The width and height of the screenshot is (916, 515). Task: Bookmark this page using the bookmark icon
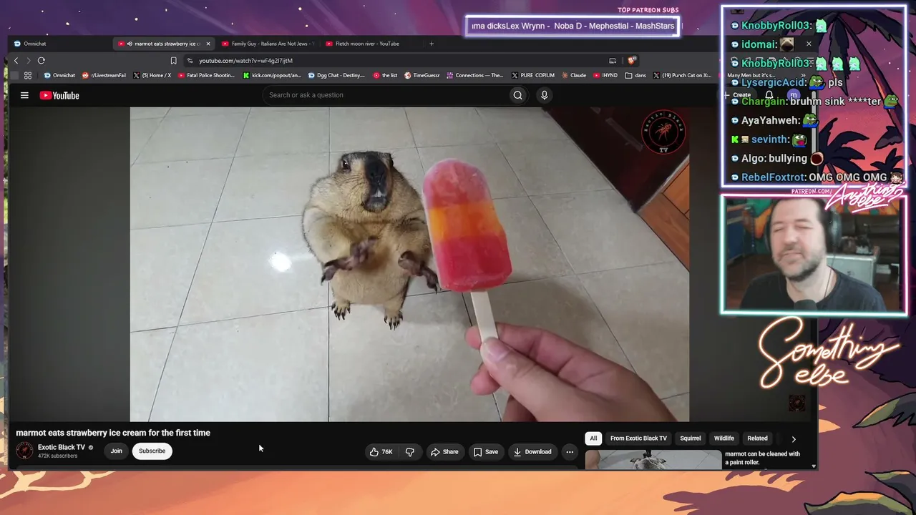(x=173, y=61)
